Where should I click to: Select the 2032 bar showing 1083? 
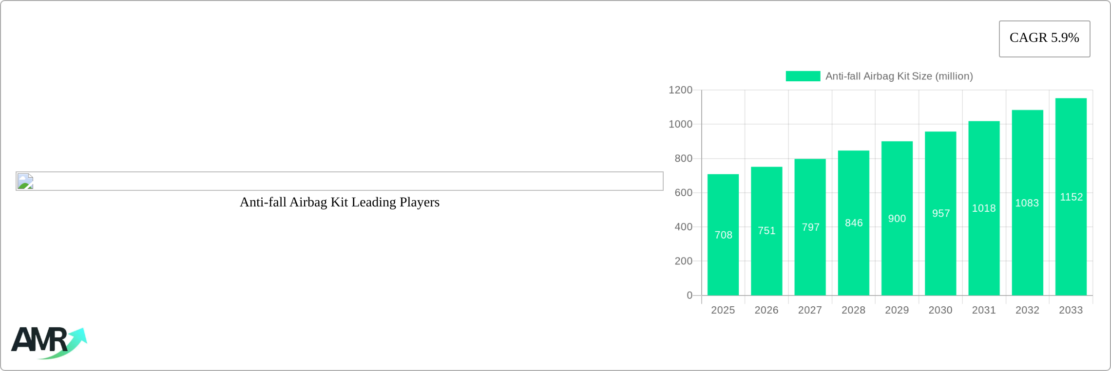tap(1027, 203)
